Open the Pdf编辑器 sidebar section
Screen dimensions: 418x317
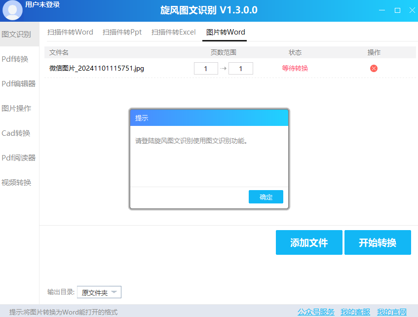[19, 84]
